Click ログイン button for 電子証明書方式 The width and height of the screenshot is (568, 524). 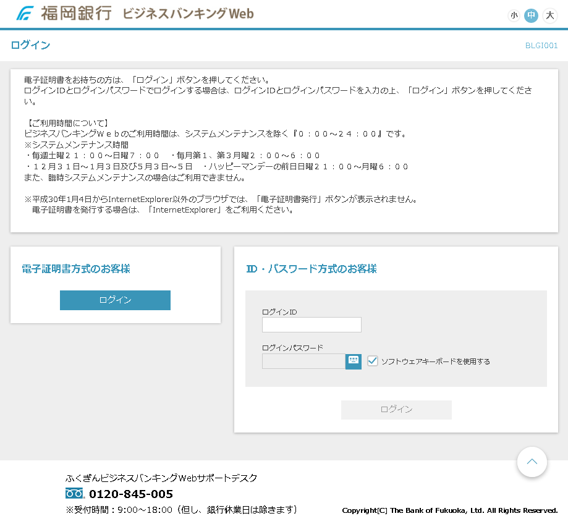point(115,300)
